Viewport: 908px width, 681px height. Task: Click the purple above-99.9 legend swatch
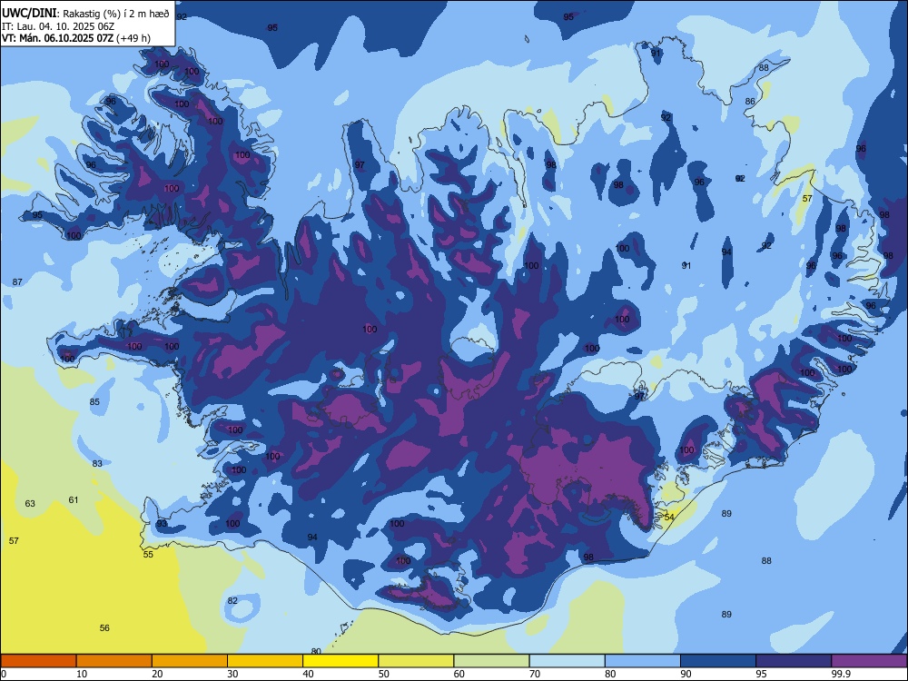pyautogui.click(x=869, y=661)
